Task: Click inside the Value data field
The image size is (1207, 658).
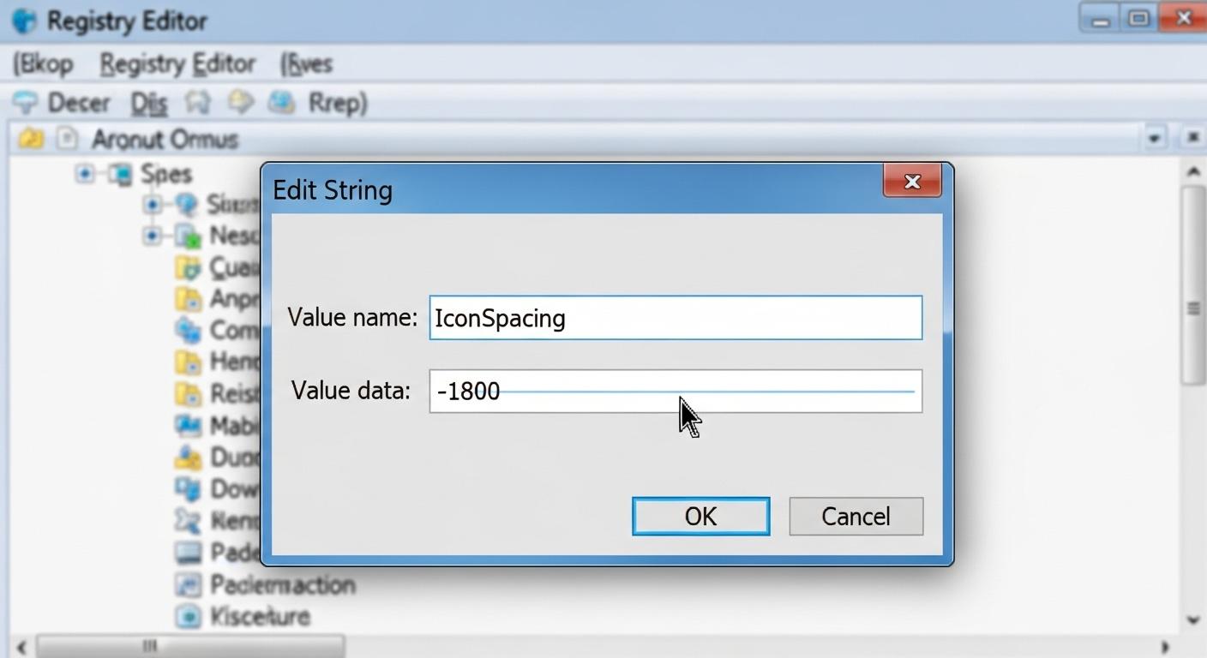Action: click(x=675, y=392)
